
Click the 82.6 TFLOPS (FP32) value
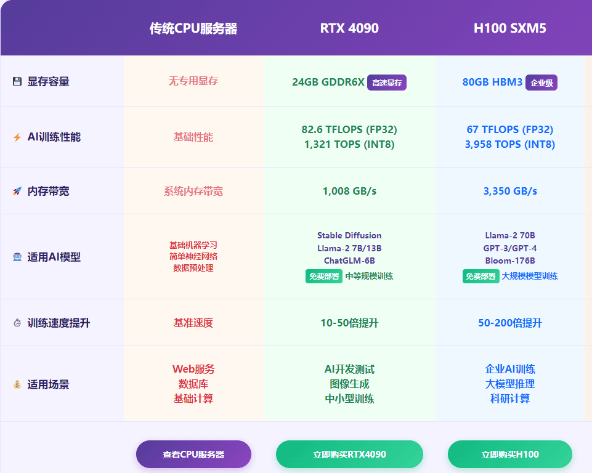349,129
